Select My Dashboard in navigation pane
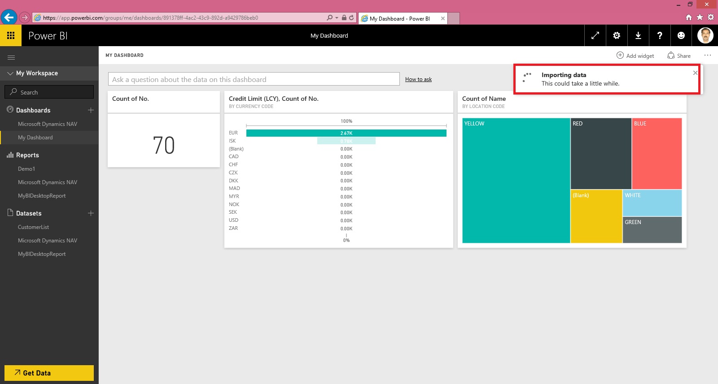718x384 pixels. coord(35,138)
